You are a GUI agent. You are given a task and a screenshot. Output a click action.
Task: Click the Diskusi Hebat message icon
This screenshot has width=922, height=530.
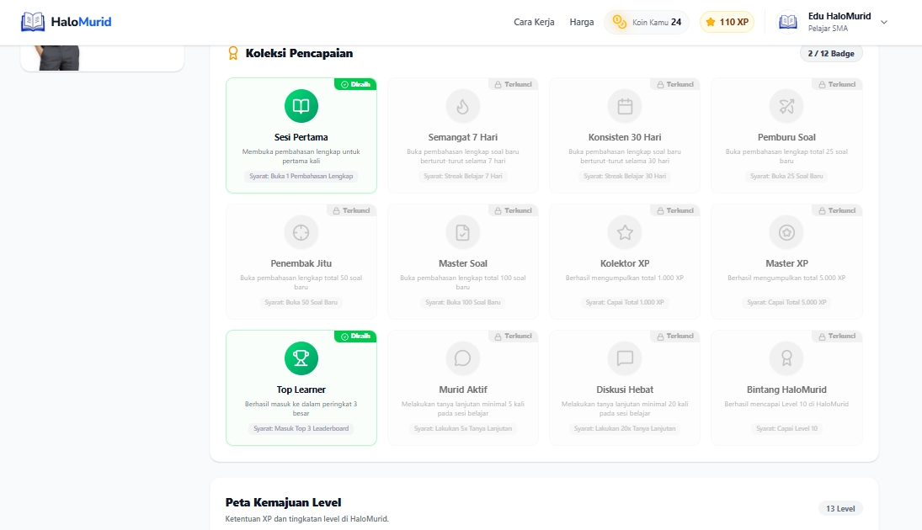coord(625,358)
